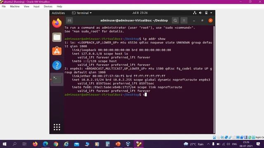Click the '2: enp0s3:' interface text
Viewport: 264px width, 148px height.
click(x=74, y=69)
